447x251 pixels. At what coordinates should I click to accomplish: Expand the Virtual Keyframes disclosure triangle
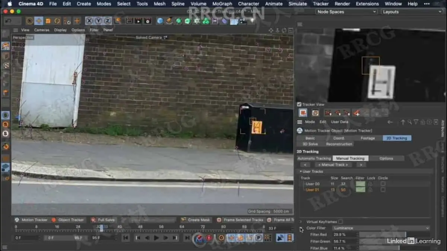point(301,222)
